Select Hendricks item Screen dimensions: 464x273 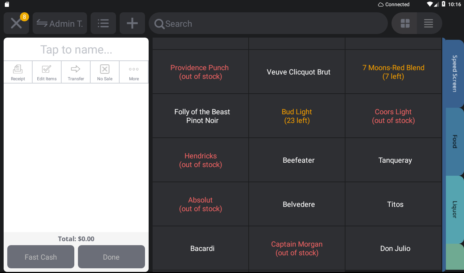(200, 160)
